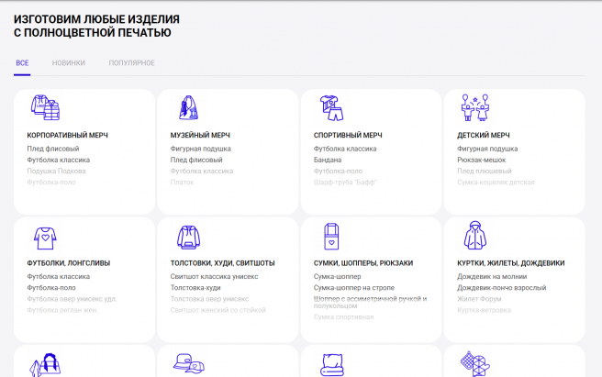Click the Рюкзак-мешок item
The height and width of the screenshot is (377, 602).
[x=482, y=160]
